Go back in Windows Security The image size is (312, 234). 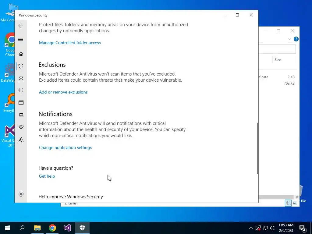pos(21,26)
